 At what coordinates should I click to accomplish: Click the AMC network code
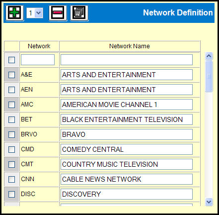pos(27,105)
